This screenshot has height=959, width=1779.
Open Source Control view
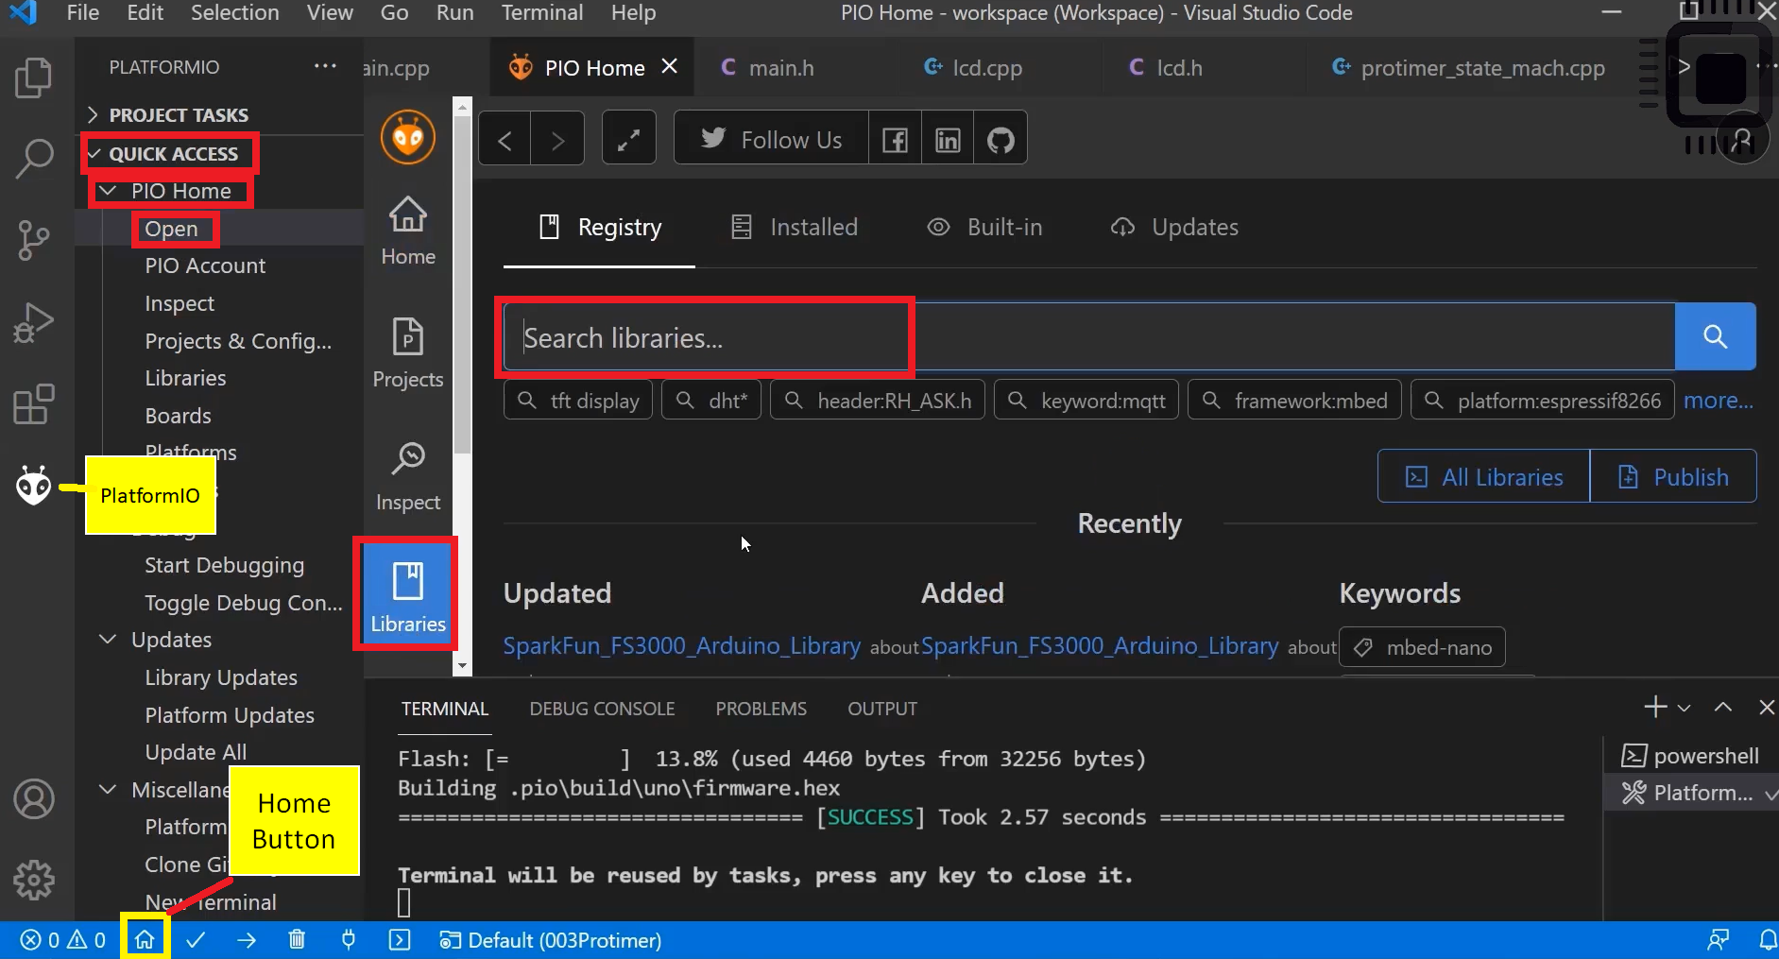(x=34, y=240)
